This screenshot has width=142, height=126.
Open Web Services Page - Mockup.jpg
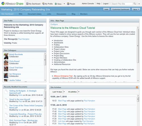[23, 120]
